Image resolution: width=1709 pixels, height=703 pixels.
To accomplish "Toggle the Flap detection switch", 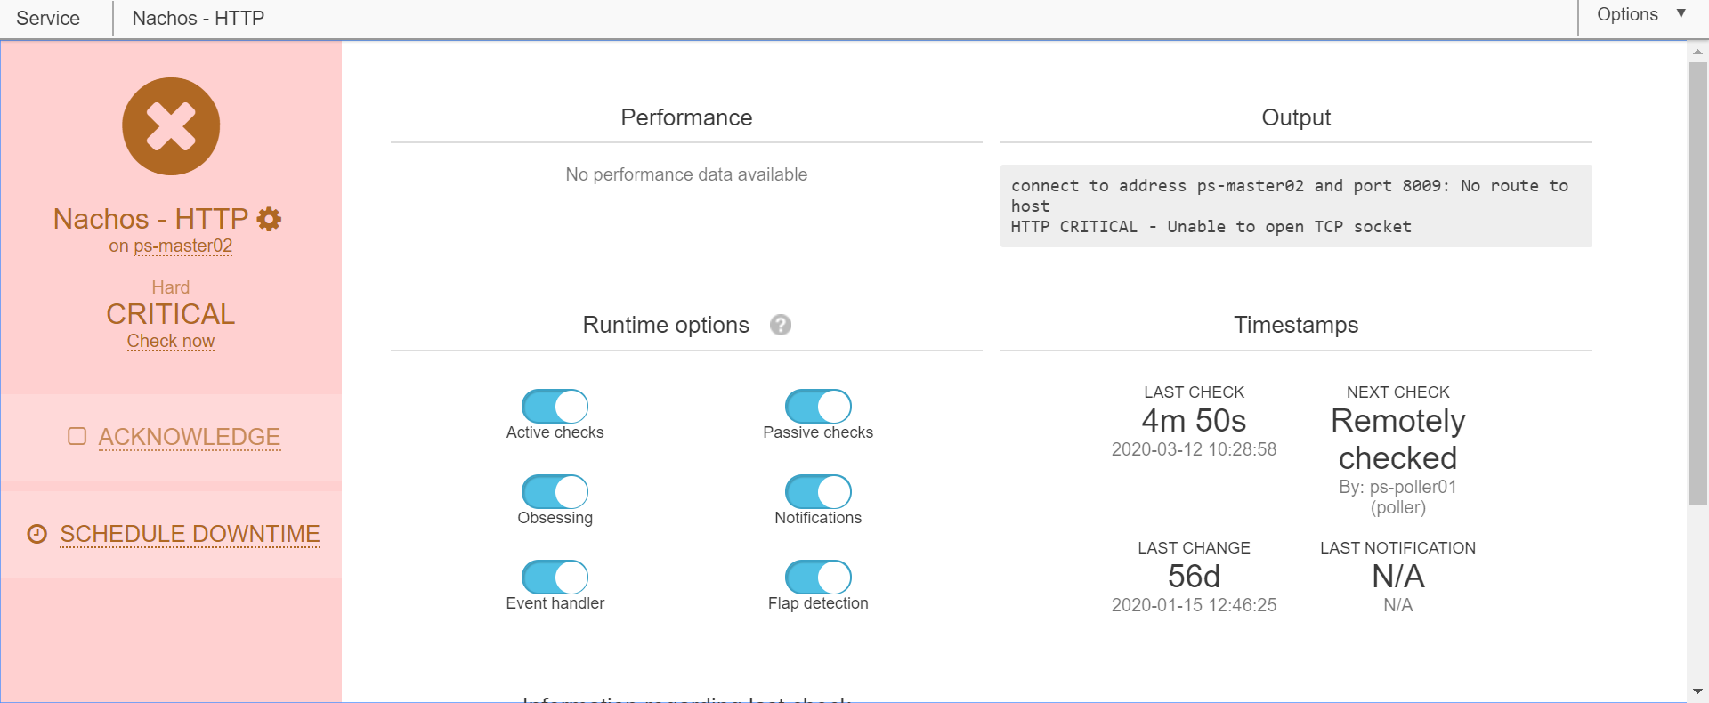I will click(818, 578).
